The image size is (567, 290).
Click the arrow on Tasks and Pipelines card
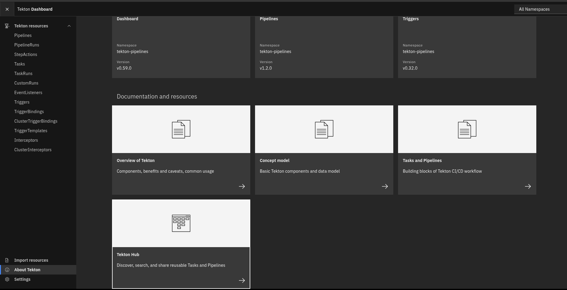528,186
